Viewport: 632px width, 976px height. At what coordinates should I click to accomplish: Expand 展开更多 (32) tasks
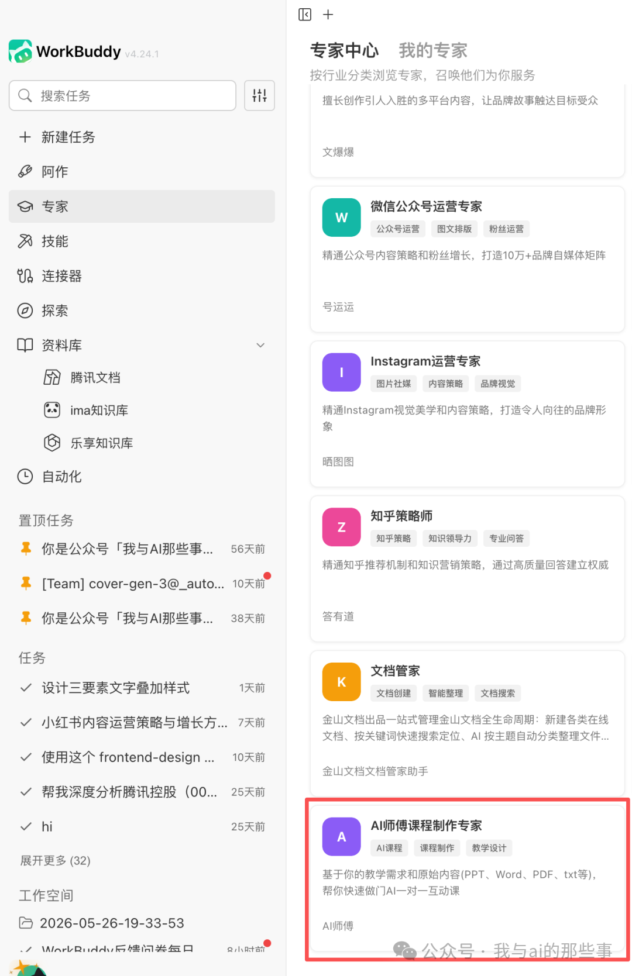click(x=56, y=861)
